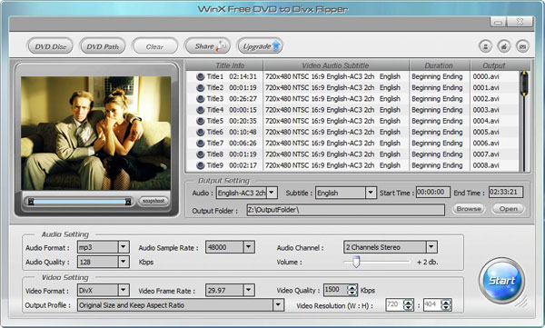Click the Start Time field 00:00:00
The height and width of the screenshot is (328, 545).
point(432,192)
